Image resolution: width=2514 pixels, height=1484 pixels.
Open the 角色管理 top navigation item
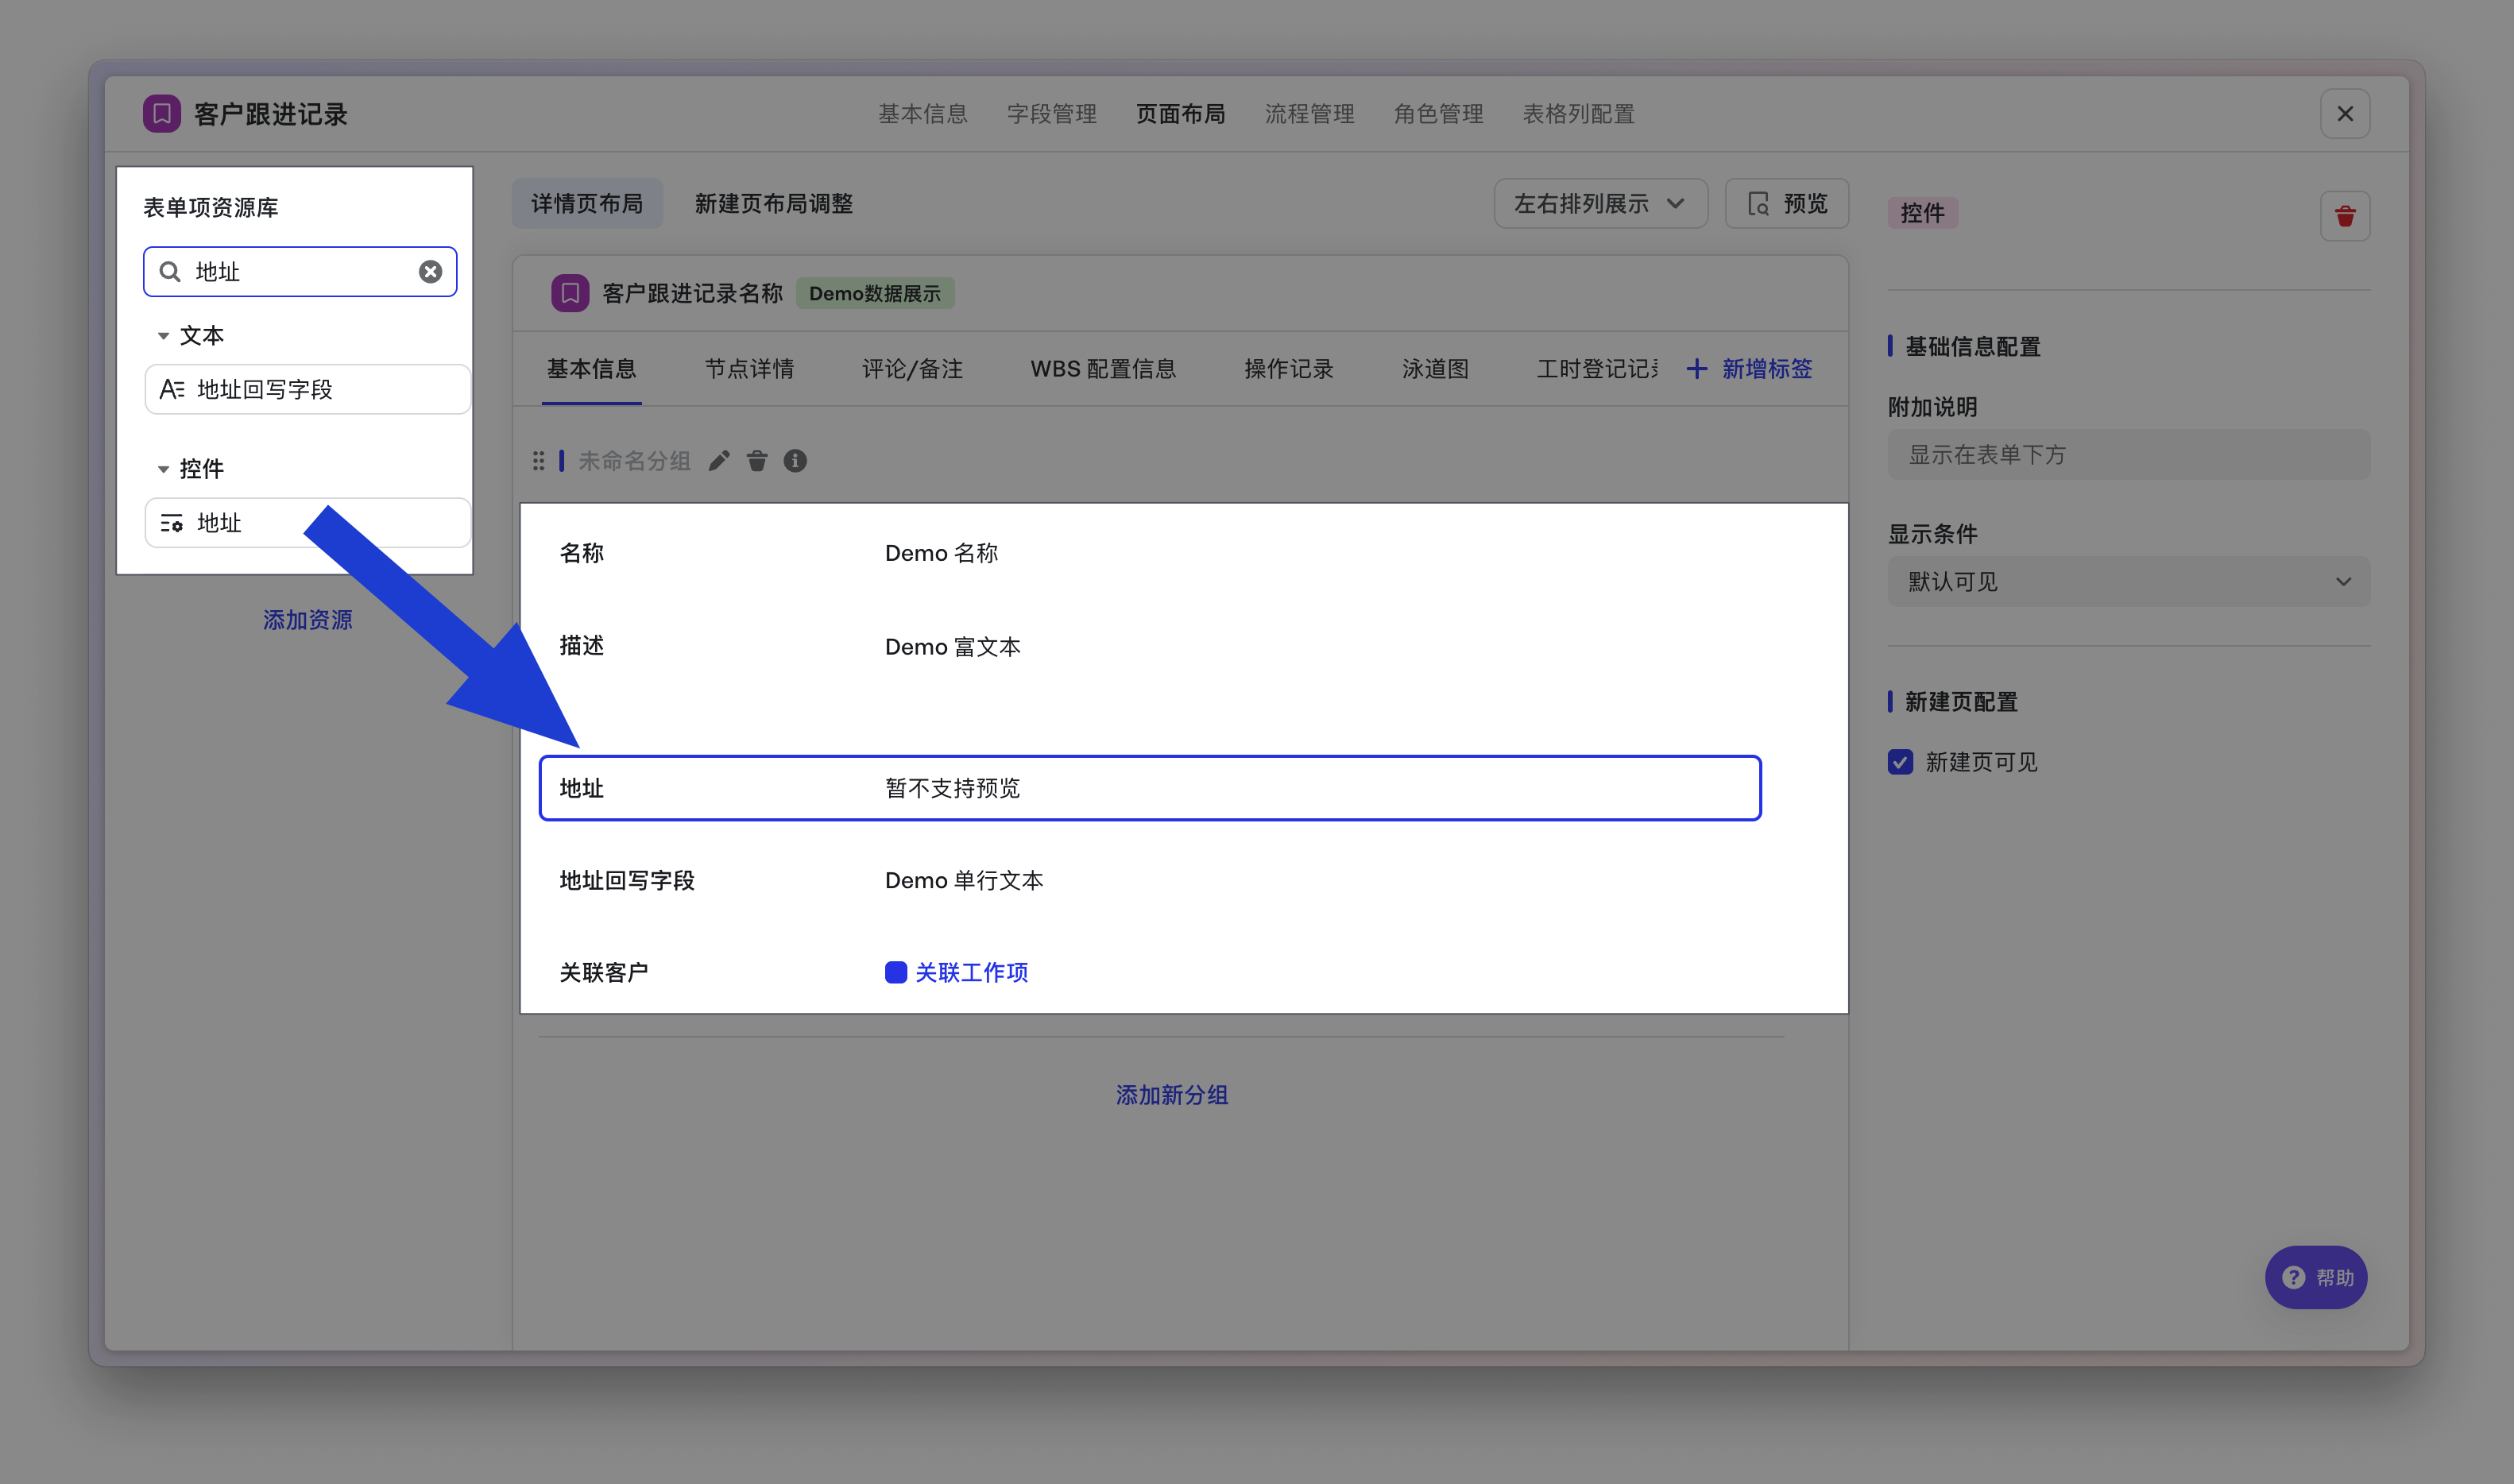coord(1438,114)
